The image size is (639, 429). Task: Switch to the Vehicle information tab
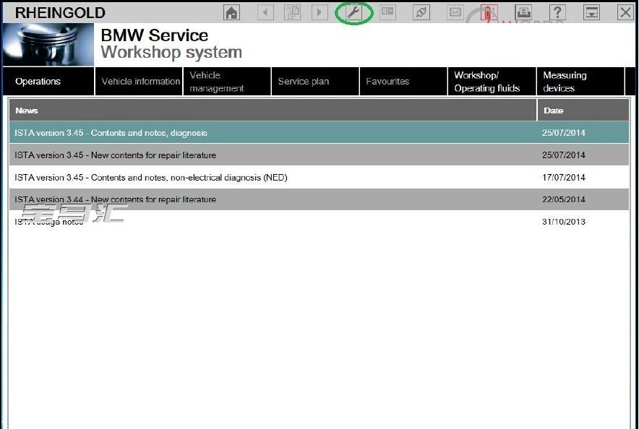click(139, 82)
